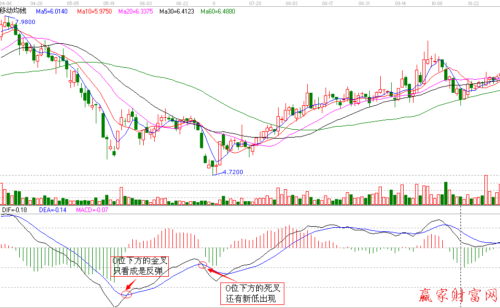Viewport: 500px width, 308px height.
Task: Click the red arrow pointing to death cross
Action: coord(215,274)
